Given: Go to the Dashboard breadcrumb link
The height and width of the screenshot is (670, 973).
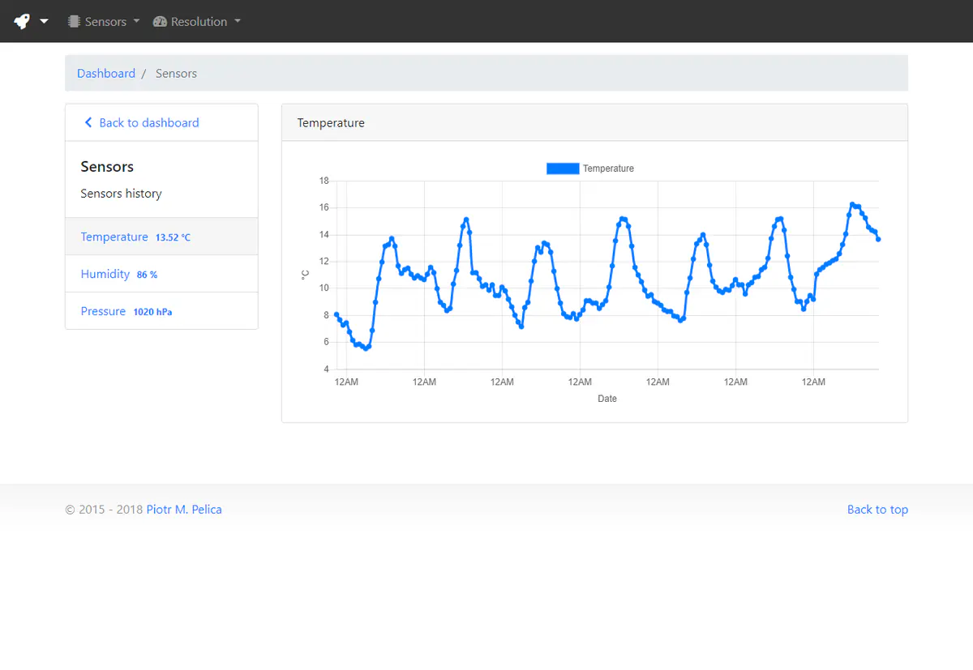Looking at the screenshot, I should (106, 74).
